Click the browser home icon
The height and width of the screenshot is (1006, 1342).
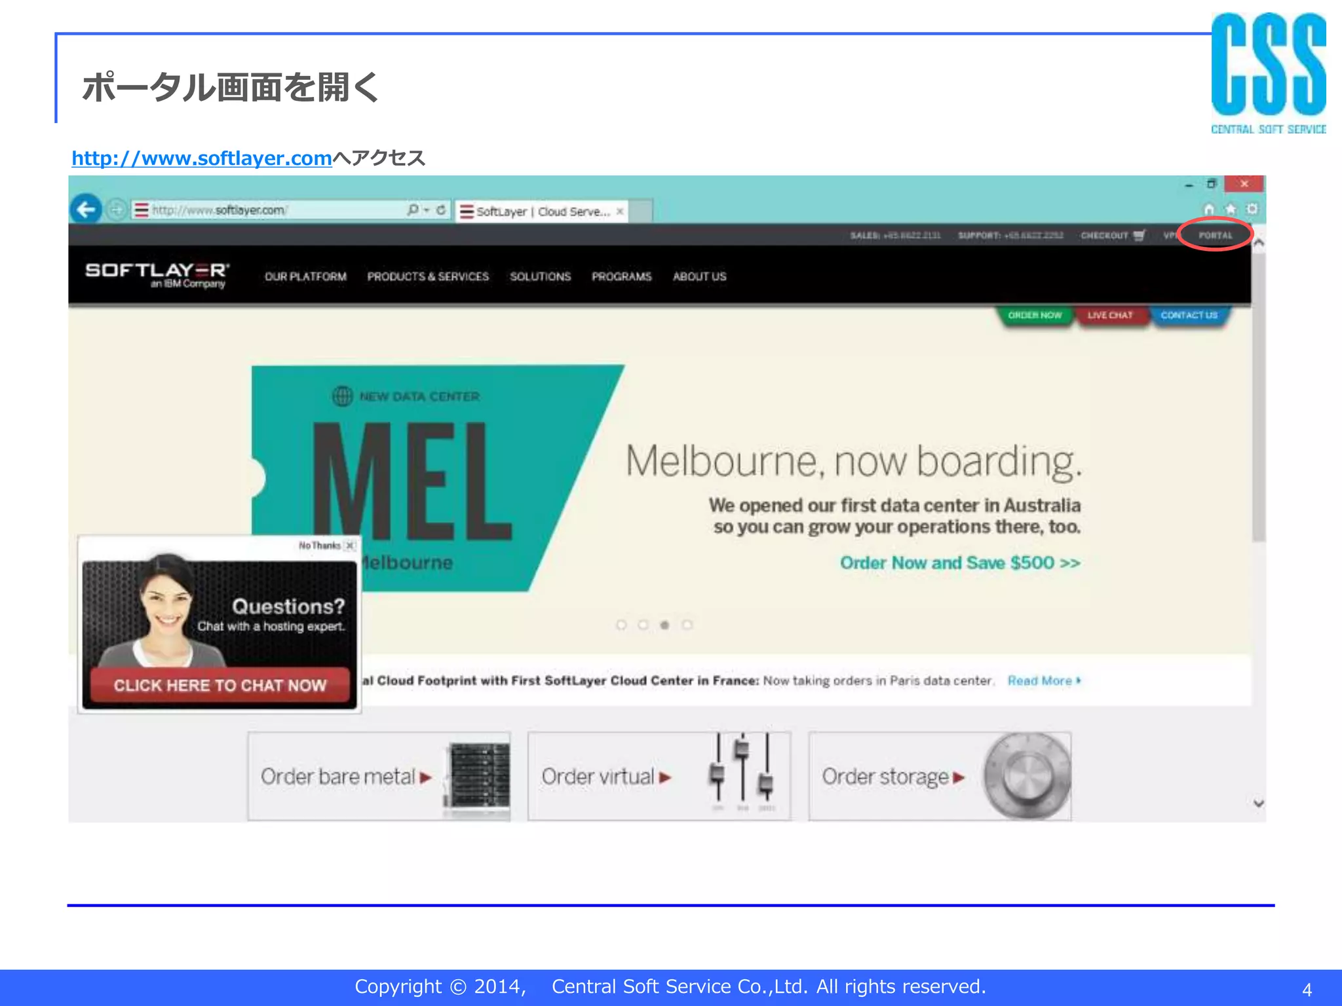[x=1209, y=209]
